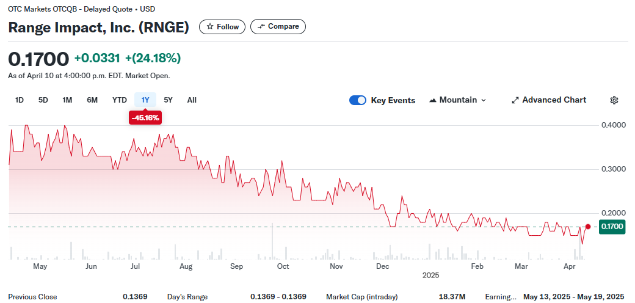Image resolution: width=635 pixels, height=303 pixels.
Task: Open the Compare button
Action: pyautogui.click(x=278, y=27)
